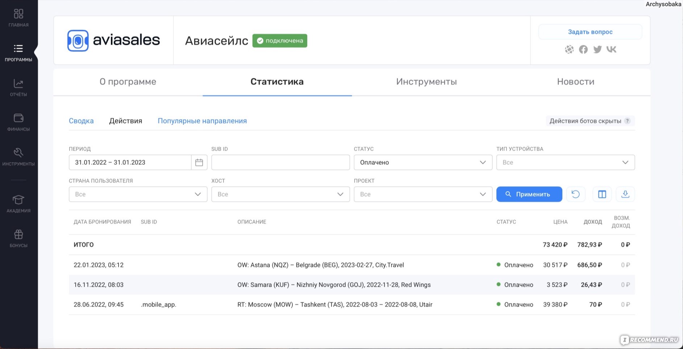The height and width of the screenshot is (349, 683).
Task: Expand the Проект dropdown
Action: (x=423, y=194)
